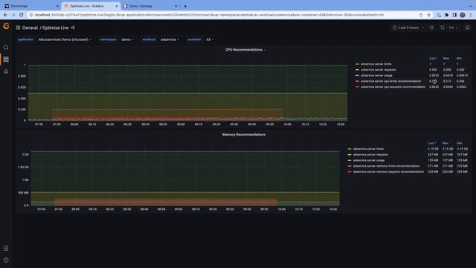Image resolution: width=476 pixels, height=268 pixels.
Task: Click yellow swatch of Memory adservice.server requests
Action: (x=350, y=155)
